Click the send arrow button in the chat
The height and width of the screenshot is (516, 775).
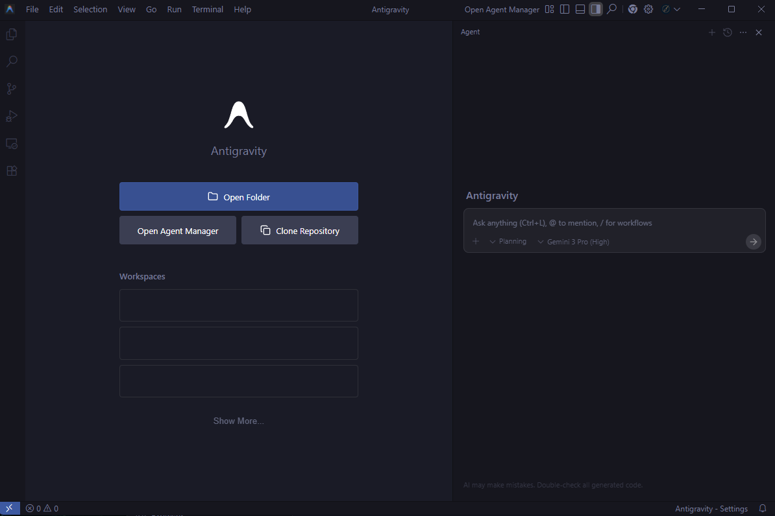click(753, 242)
